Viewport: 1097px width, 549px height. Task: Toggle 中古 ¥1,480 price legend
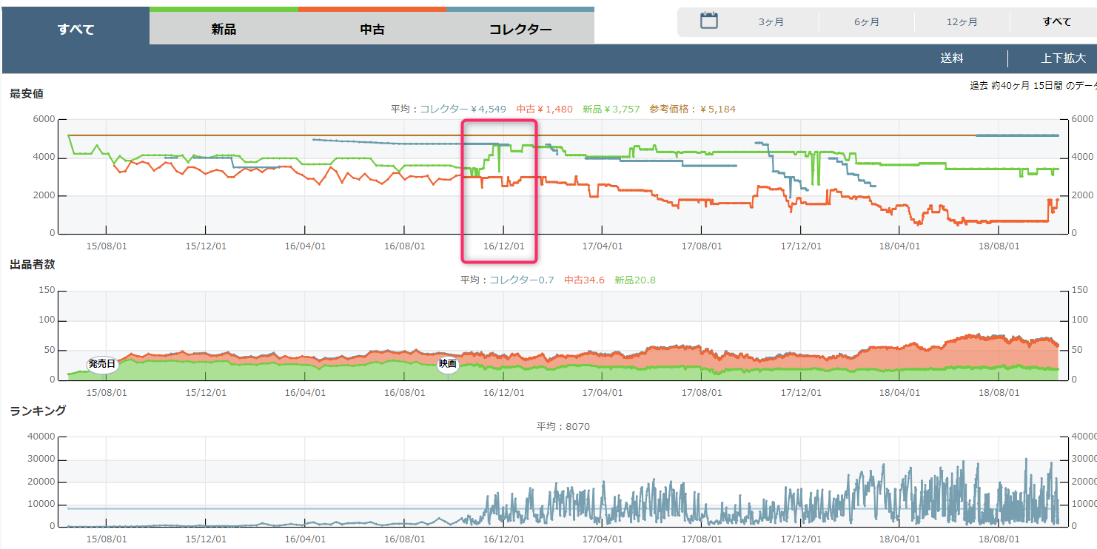pyautogui.click(x=544, y=109)
